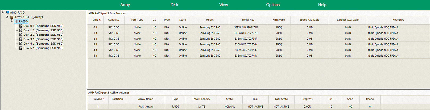Open the Array menu
The height and width of the screenshot is (110, 430).
click(x=125, y=5)
